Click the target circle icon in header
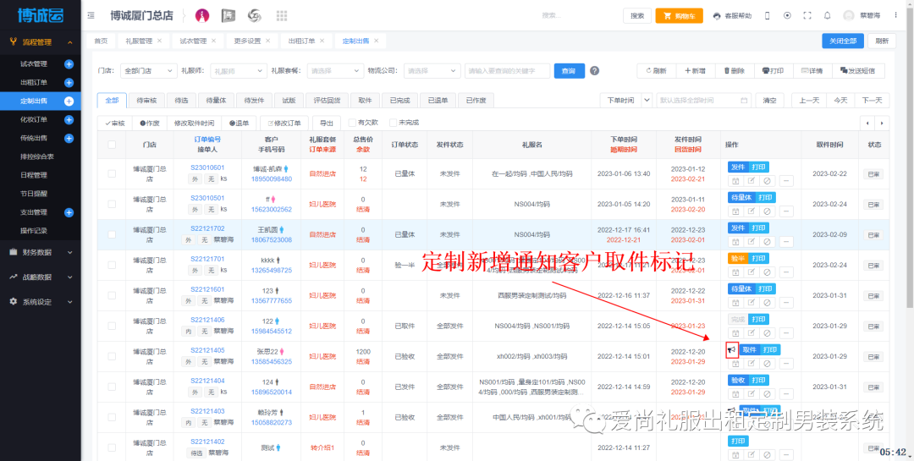The image size is (914, 461). 788,16
